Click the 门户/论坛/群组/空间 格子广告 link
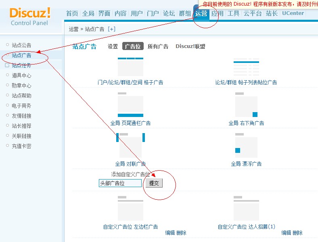318x242 pixels. (x=130, y=83)
